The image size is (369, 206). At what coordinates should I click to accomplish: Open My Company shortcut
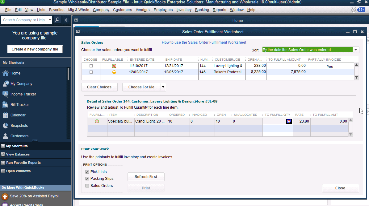point(21,84)
